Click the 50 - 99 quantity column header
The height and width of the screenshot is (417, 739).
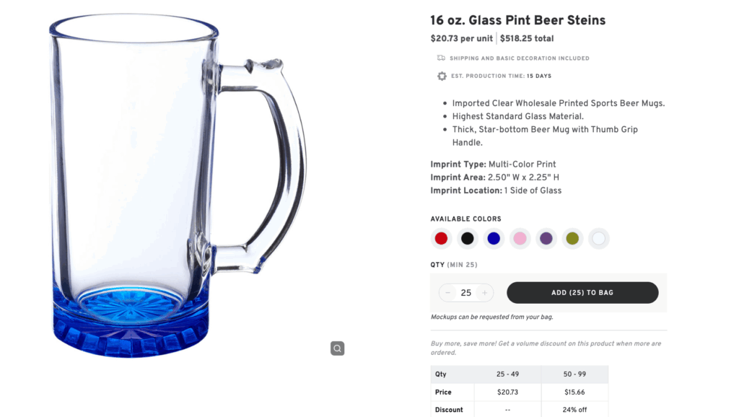(574, 374)
